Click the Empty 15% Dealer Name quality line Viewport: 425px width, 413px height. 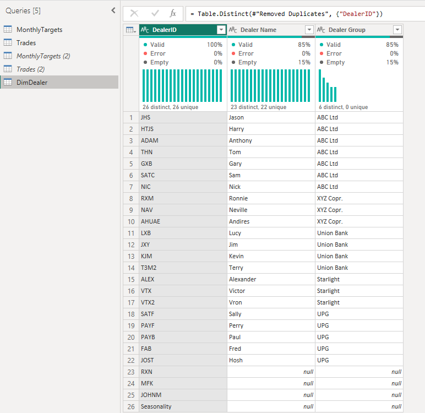pos(271,62)
